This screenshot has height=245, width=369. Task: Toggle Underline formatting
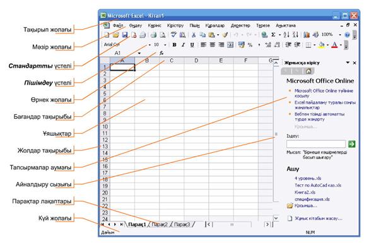point(192,45)
